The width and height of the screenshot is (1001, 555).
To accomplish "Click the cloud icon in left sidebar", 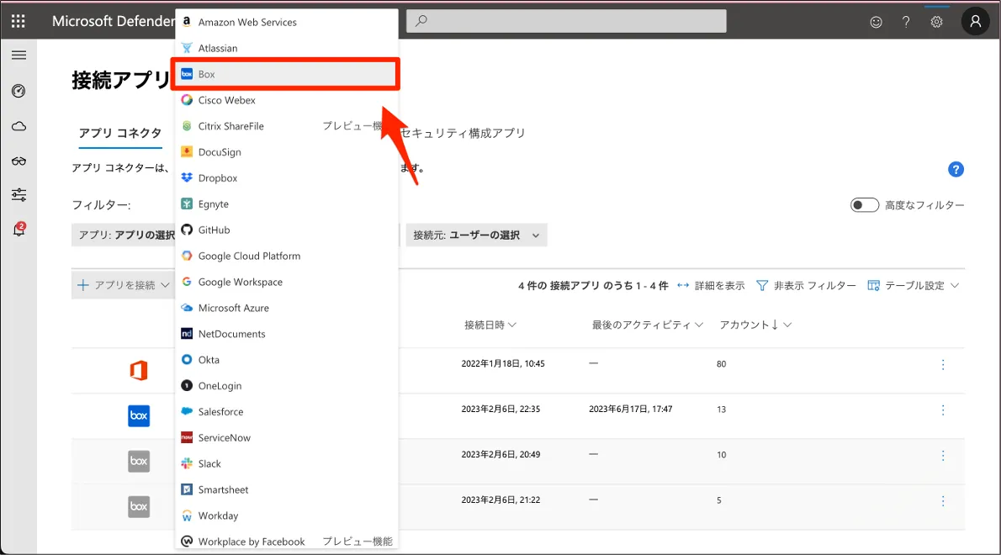I will pyautogui.click(x=19, y=126).
